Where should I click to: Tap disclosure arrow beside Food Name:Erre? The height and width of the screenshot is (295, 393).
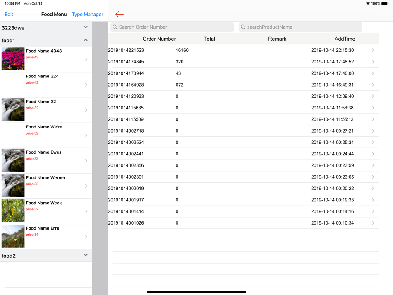[86, 237]
